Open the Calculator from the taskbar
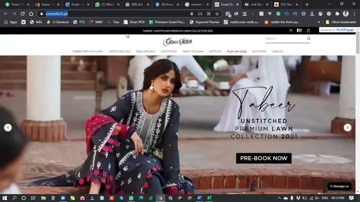This screenshot has height=202, width=360. coord(53,198)
